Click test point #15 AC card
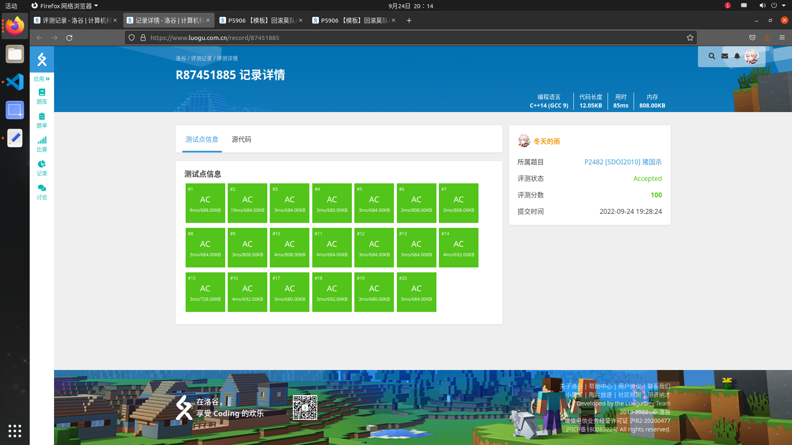This screenshot has width=792, height=445. coord(205,292)
